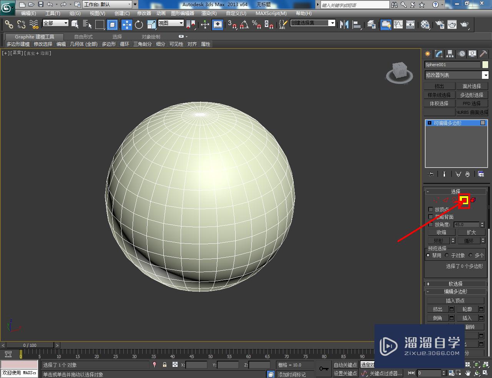Toggle the Percent Snap button
This screenshot has width=492, height=378.
[x=257, y=25]
